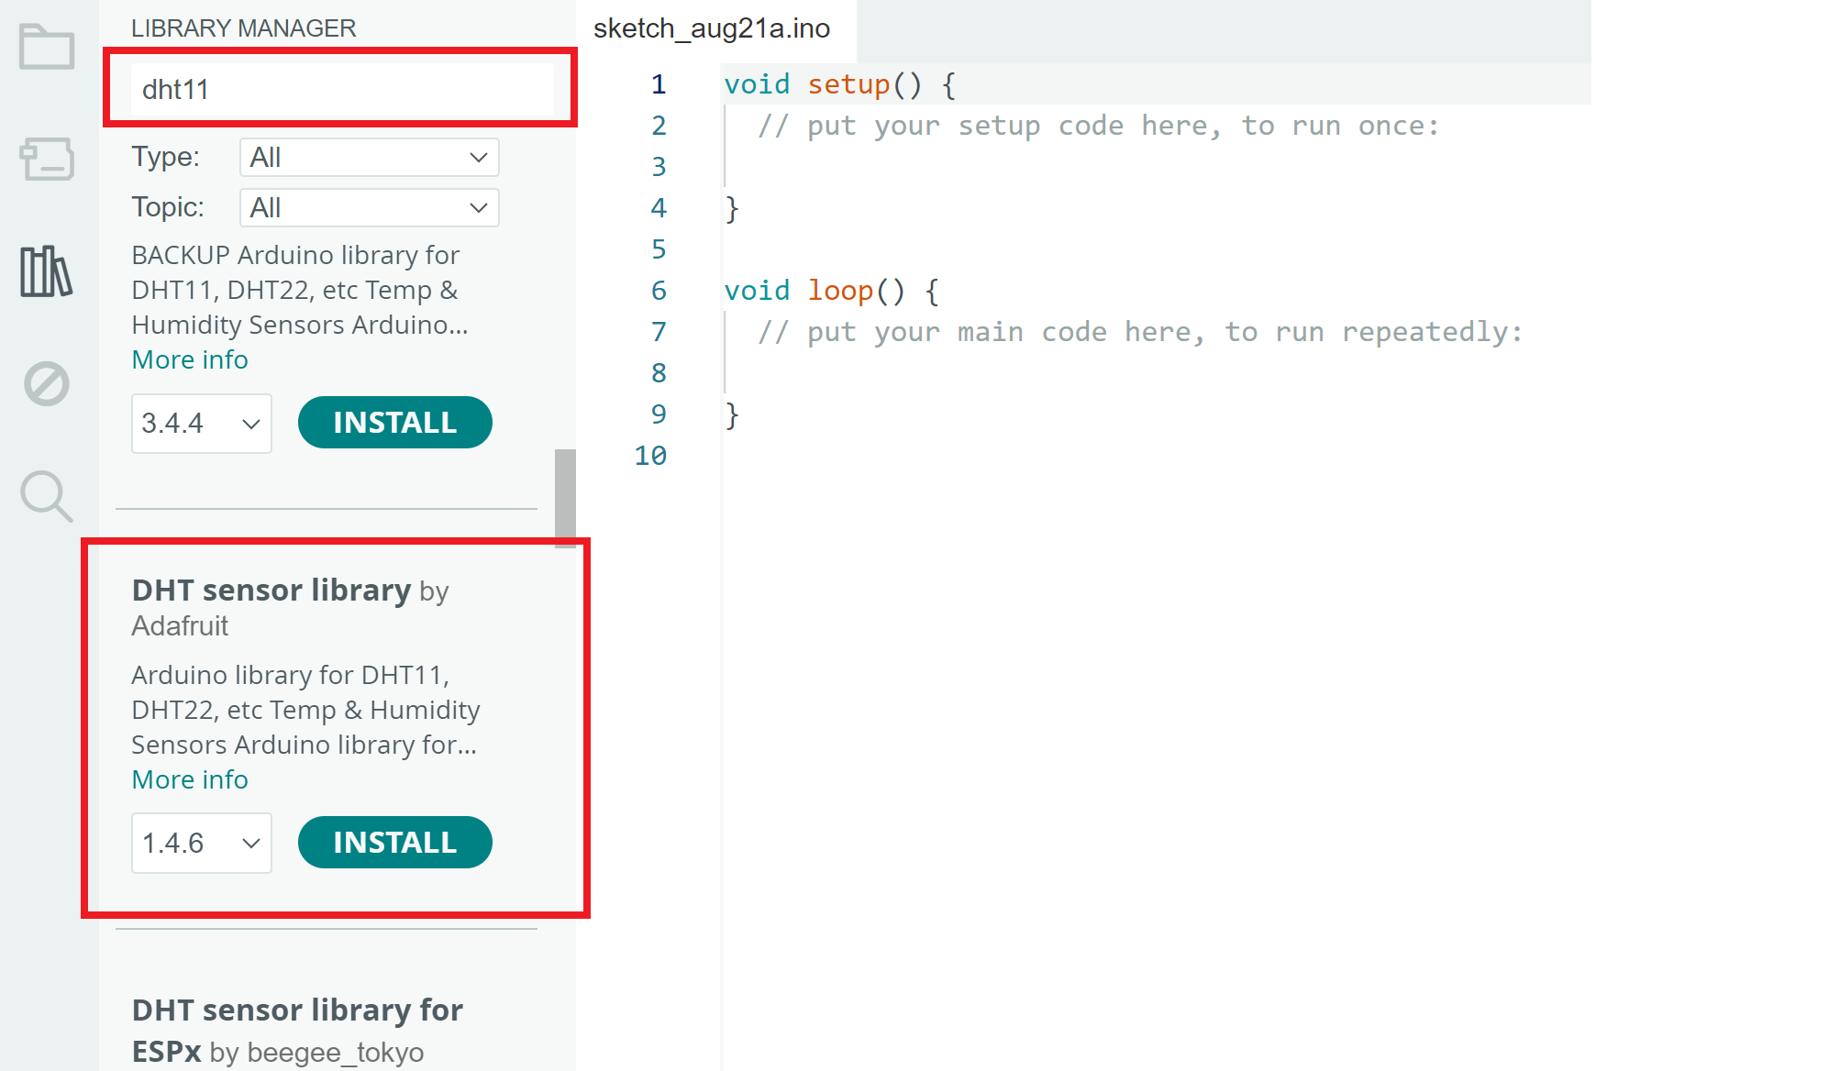Open the 3.4.4 version dropdown
The image size is (1839, 1071).
201,424
